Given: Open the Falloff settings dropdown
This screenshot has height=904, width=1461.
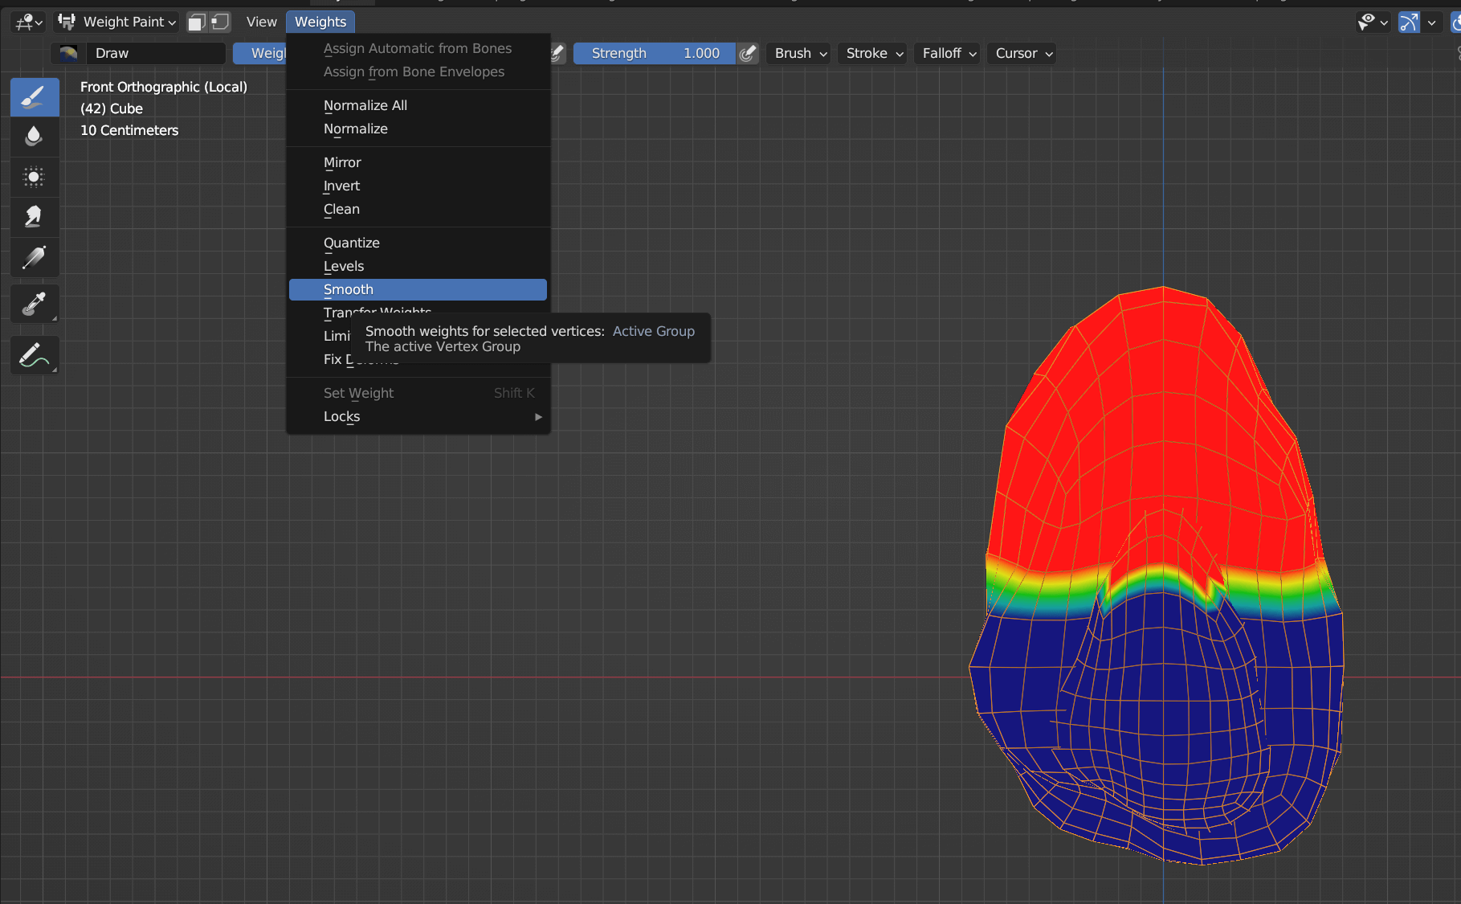Looking at the screenshot, I should [x=949, y=53].
